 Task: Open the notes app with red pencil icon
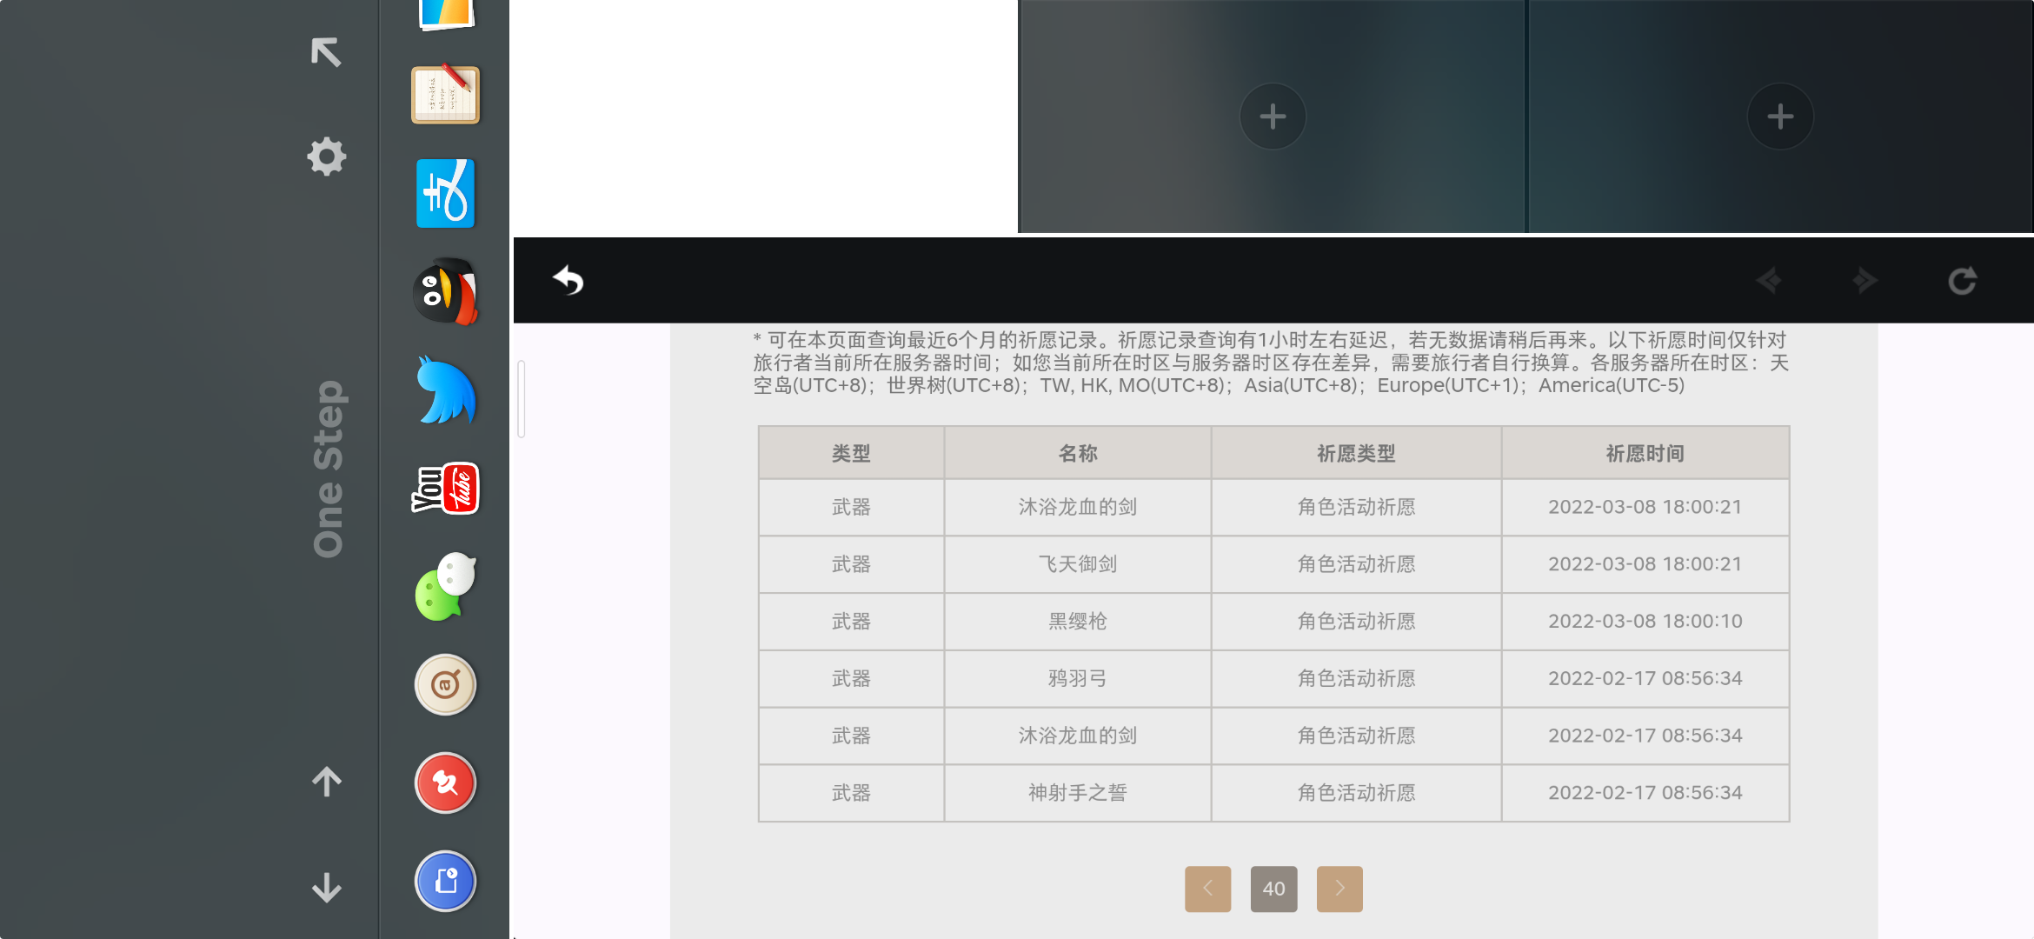click(x=445, y=94)
